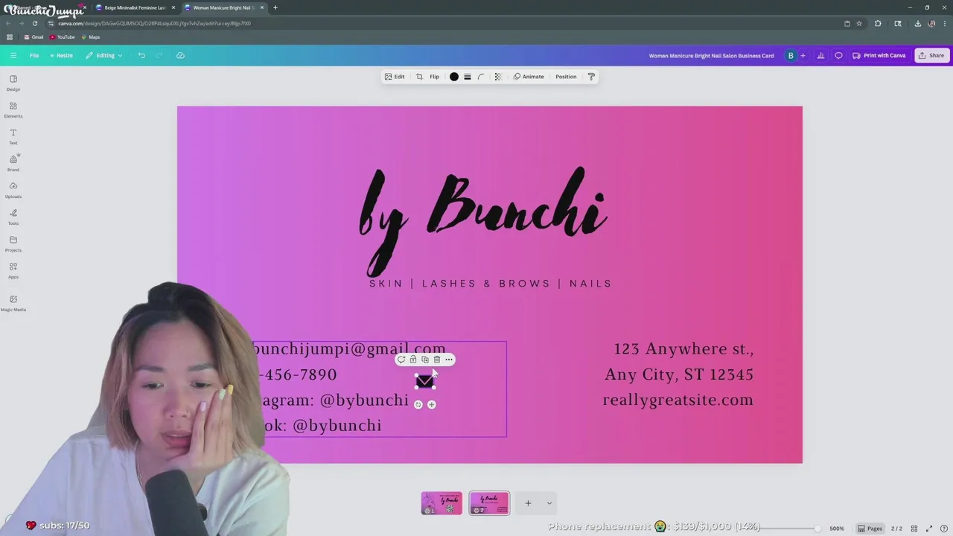Select reallygreatsite.com text on card
Viewport: 953px width, 536px height.
(678, 400)
